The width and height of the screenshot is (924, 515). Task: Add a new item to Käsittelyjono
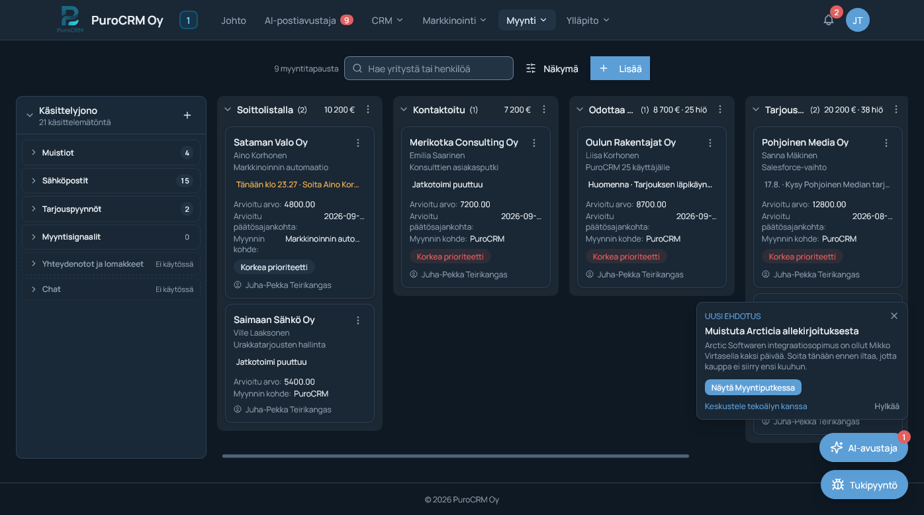[x=187, y=115]
